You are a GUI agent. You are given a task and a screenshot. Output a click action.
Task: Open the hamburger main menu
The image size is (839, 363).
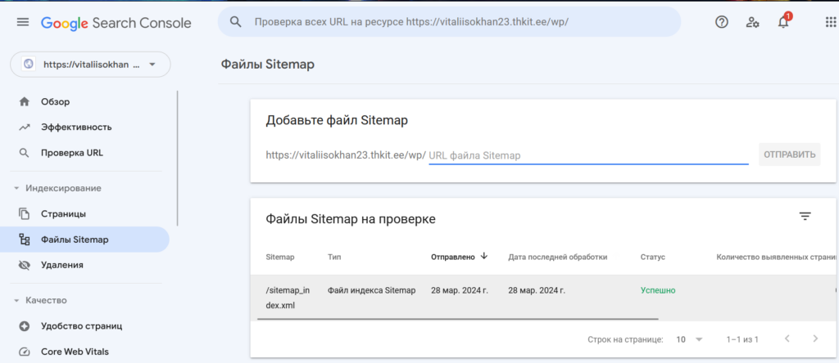23,22
